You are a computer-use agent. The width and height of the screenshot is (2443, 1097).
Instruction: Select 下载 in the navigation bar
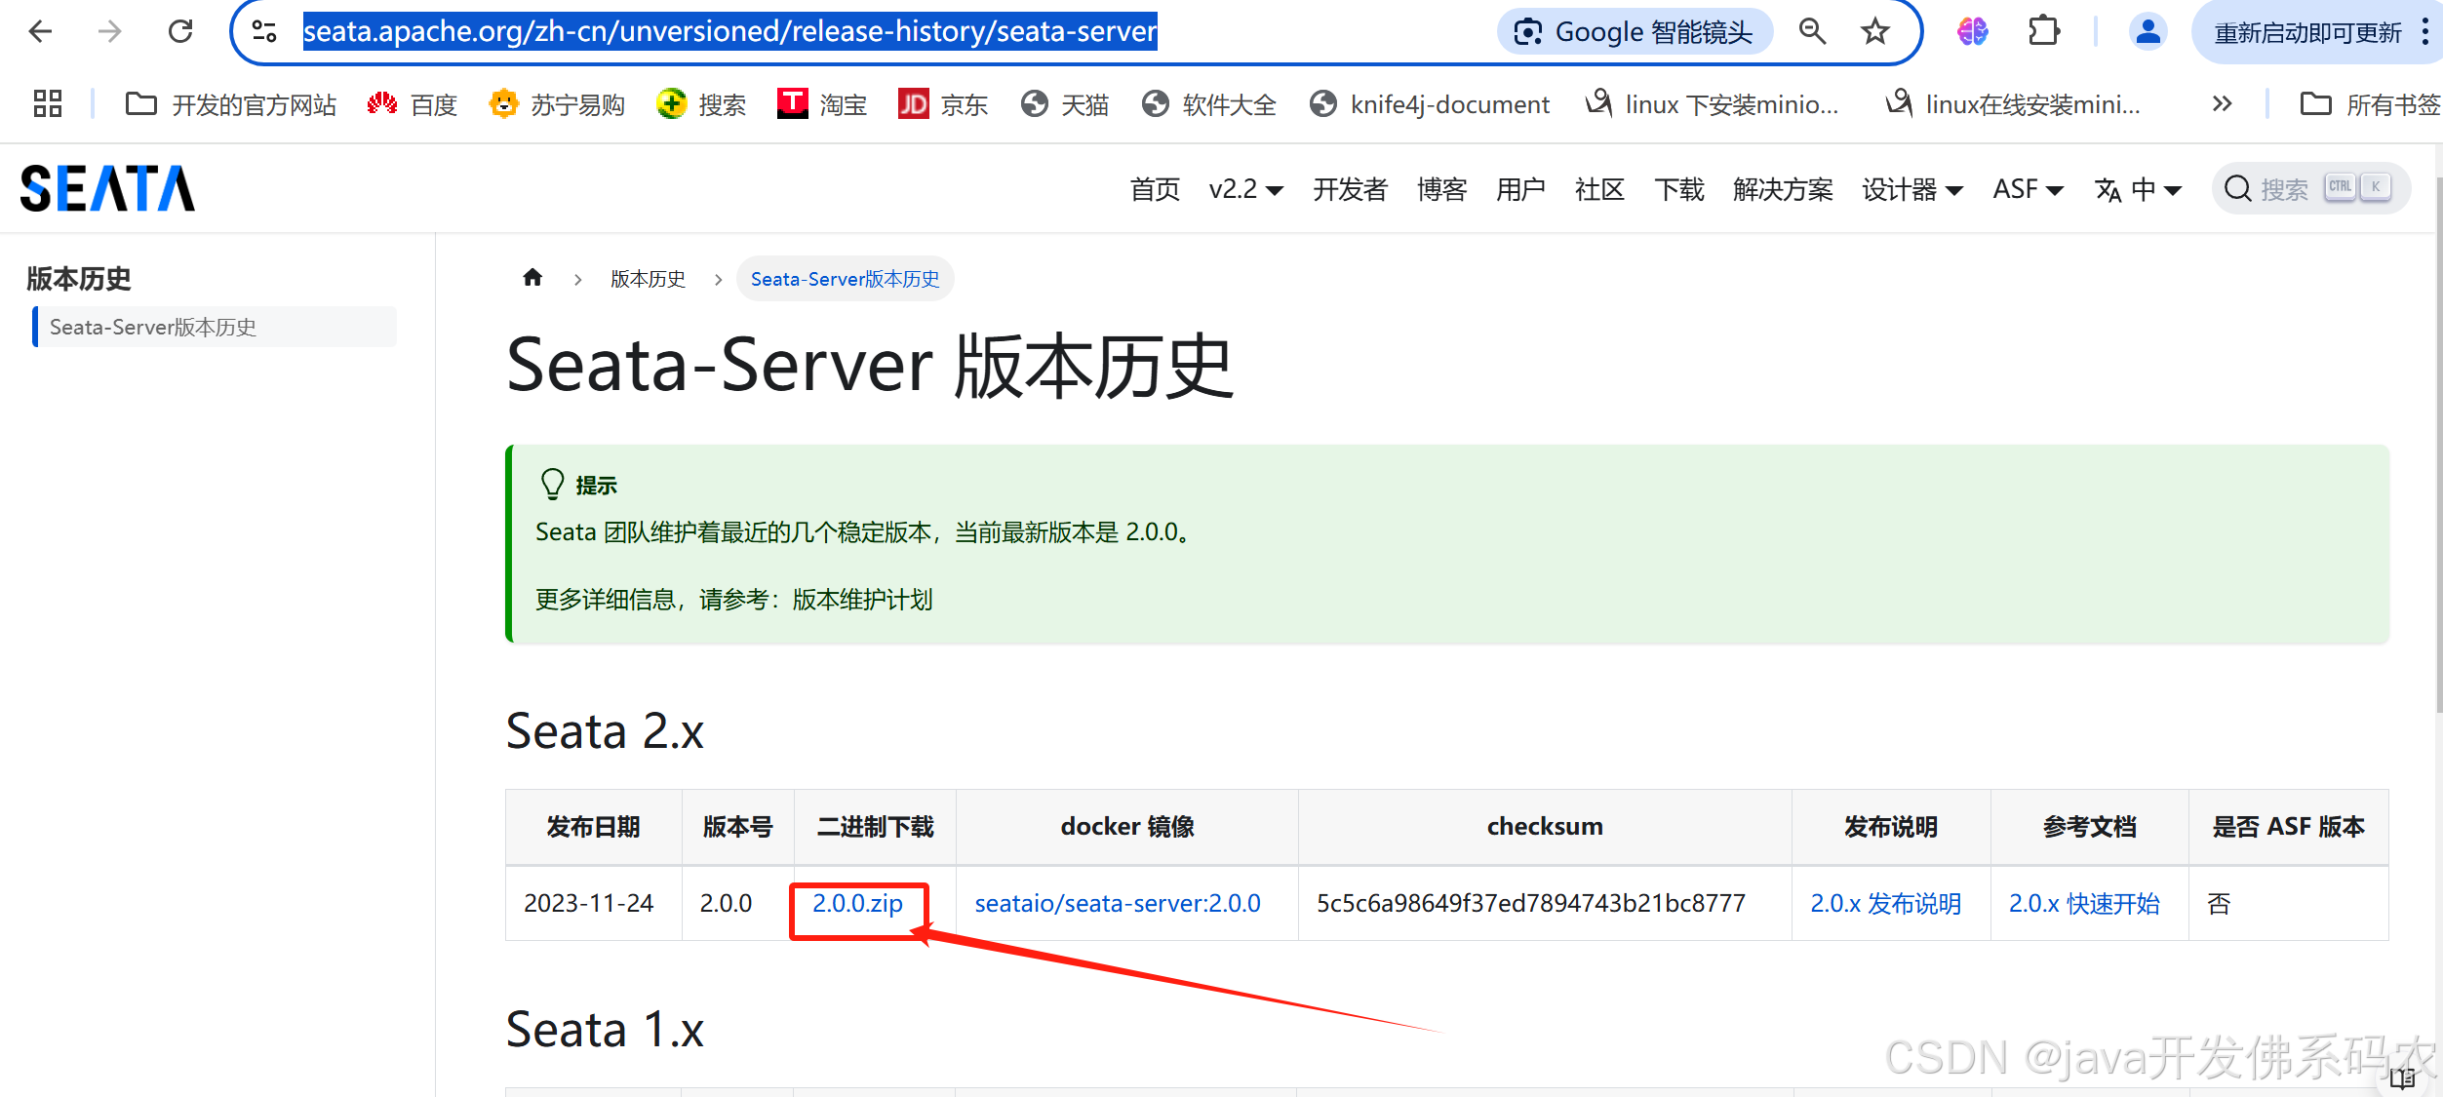point(1679,189)
